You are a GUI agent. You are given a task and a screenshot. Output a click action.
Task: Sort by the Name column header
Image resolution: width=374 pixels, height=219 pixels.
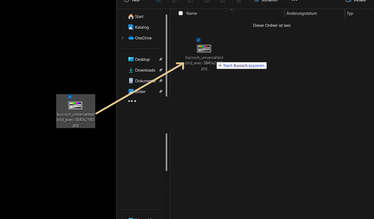(192, 13)
